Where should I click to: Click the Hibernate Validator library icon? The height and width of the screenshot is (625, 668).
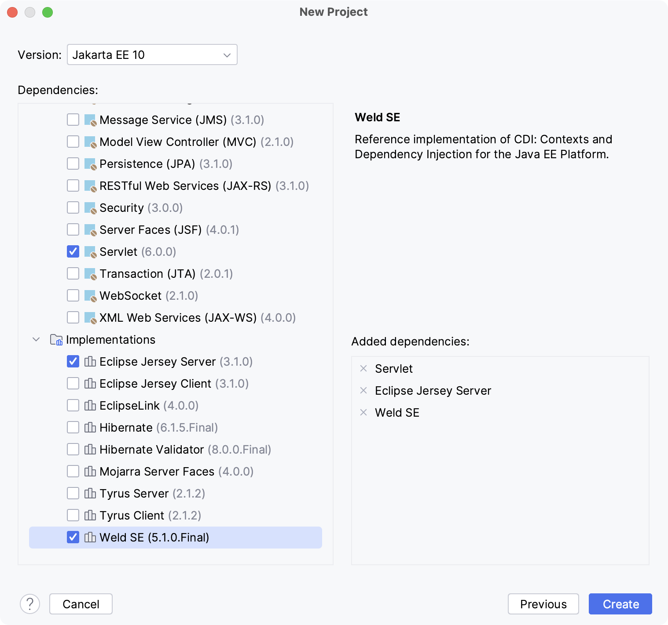(90, 449)
